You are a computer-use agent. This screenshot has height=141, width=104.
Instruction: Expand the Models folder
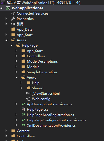pos(16,67)
